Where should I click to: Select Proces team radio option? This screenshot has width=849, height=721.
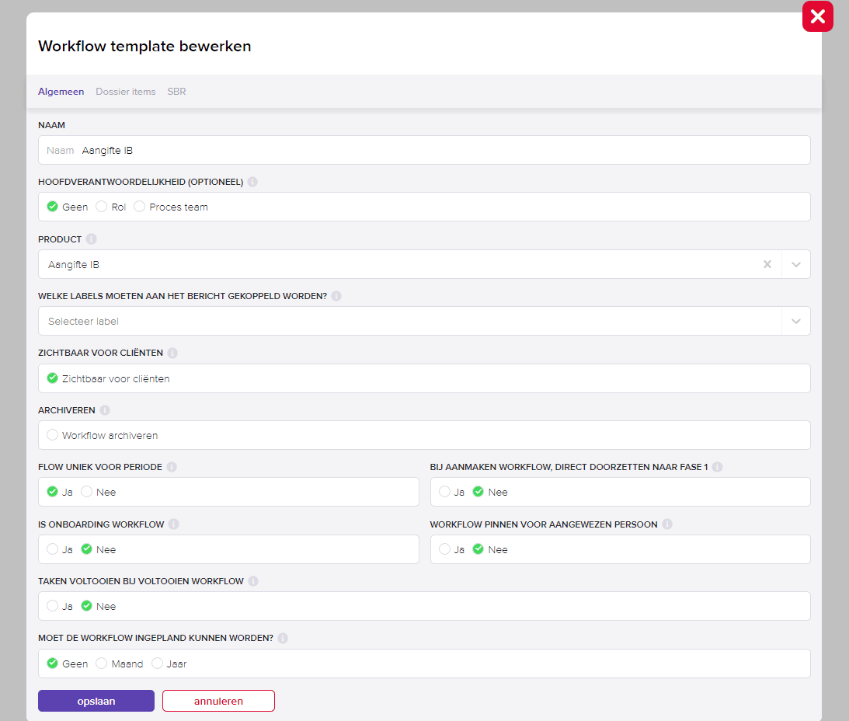point(139,207)
